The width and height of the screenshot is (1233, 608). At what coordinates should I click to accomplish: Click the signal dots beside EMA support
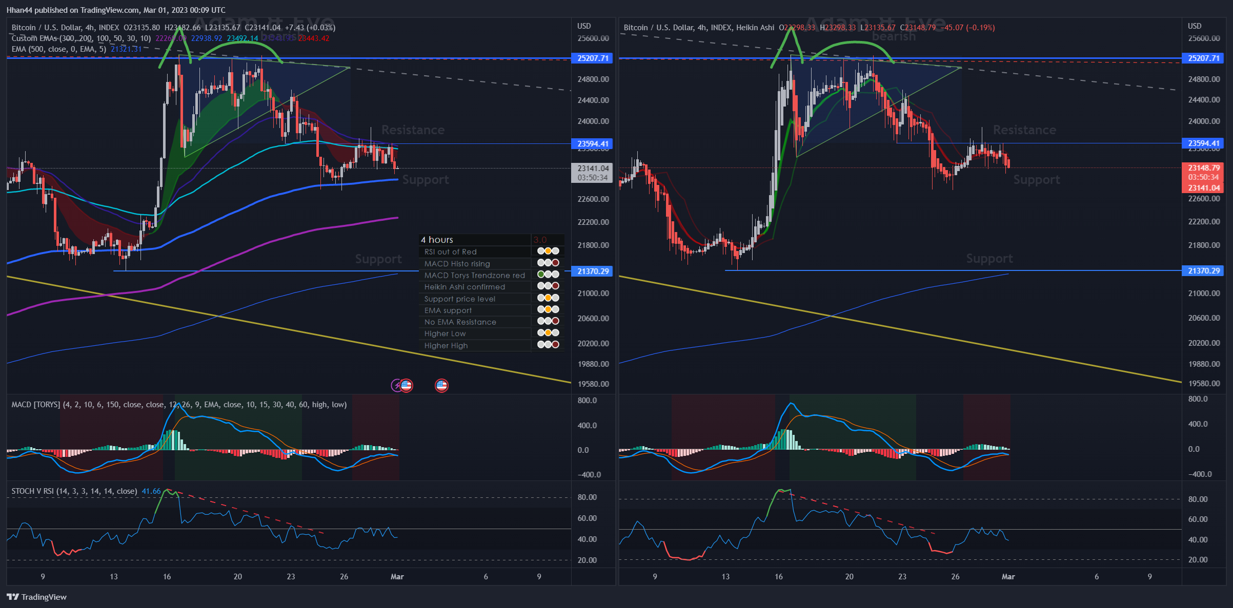coord(548,310)
